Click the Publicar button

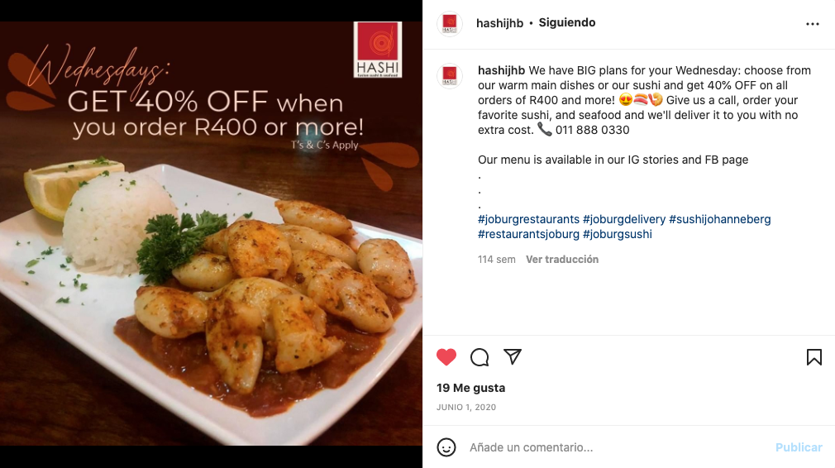(x=799, y=447)
